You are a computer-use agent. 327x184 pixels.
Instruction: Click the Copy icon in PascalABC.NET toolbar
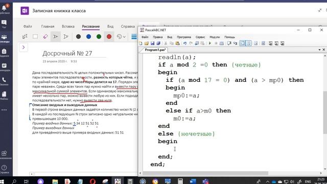[x=172, y=43]
